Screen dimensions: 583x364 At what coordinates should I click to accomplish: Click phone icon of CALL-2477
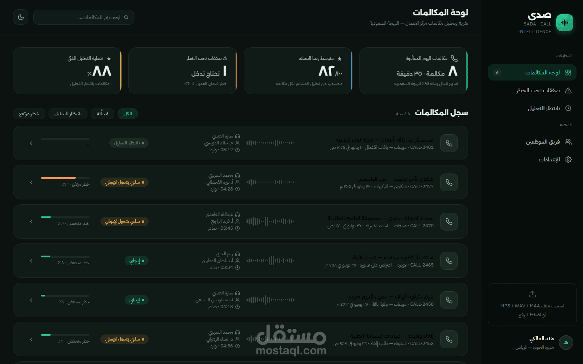(x=449, y=182)
